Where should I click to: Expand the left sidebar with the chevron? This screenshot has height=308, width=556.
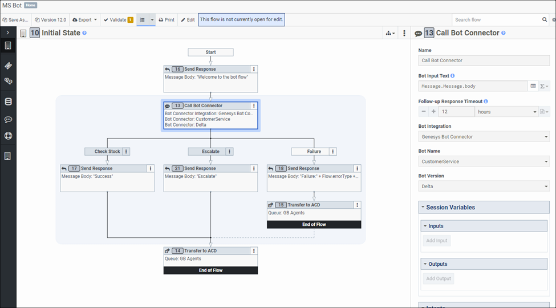[x=7, y=33]
